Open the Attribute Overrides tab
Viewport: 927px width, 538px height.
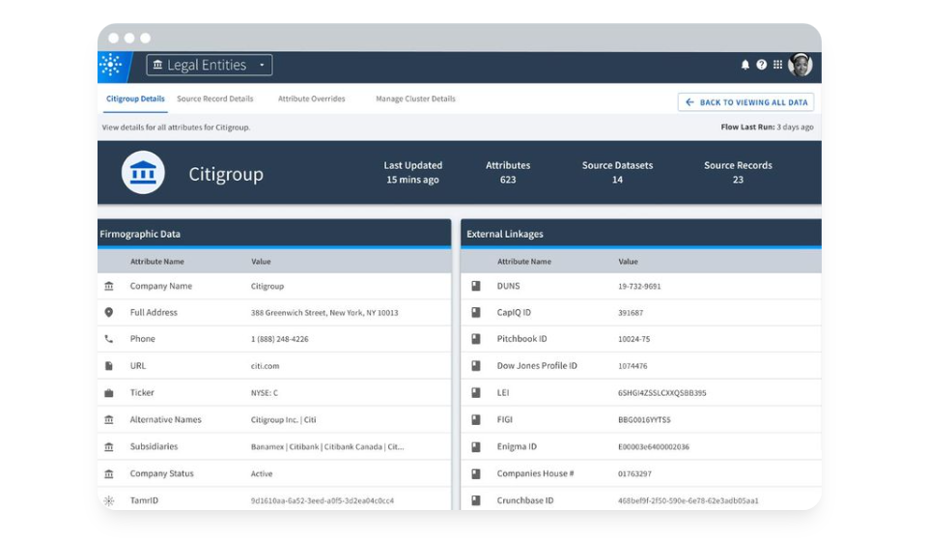(312, 99)
